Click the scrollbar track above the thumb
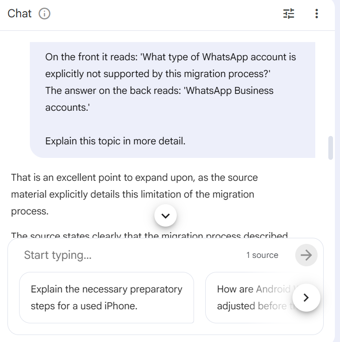The height and width of the screenshot is (342, 340). pos(331,84)
